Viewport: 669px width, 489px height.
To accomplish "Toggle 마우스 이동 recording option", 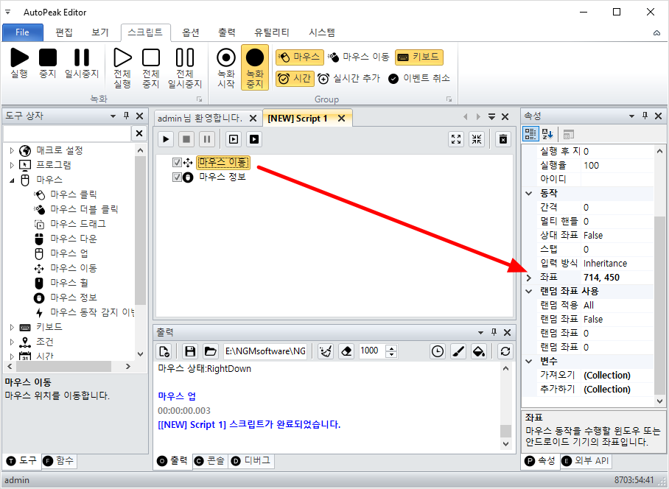I will (359, 57).
